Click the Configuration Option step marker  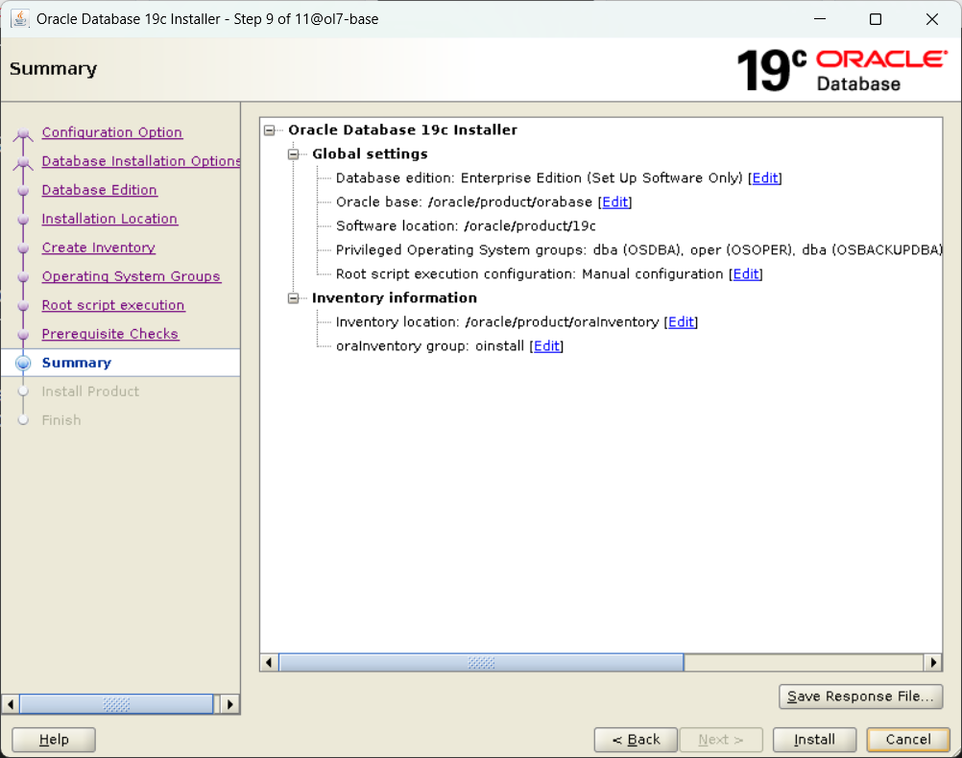pos(23,133)
